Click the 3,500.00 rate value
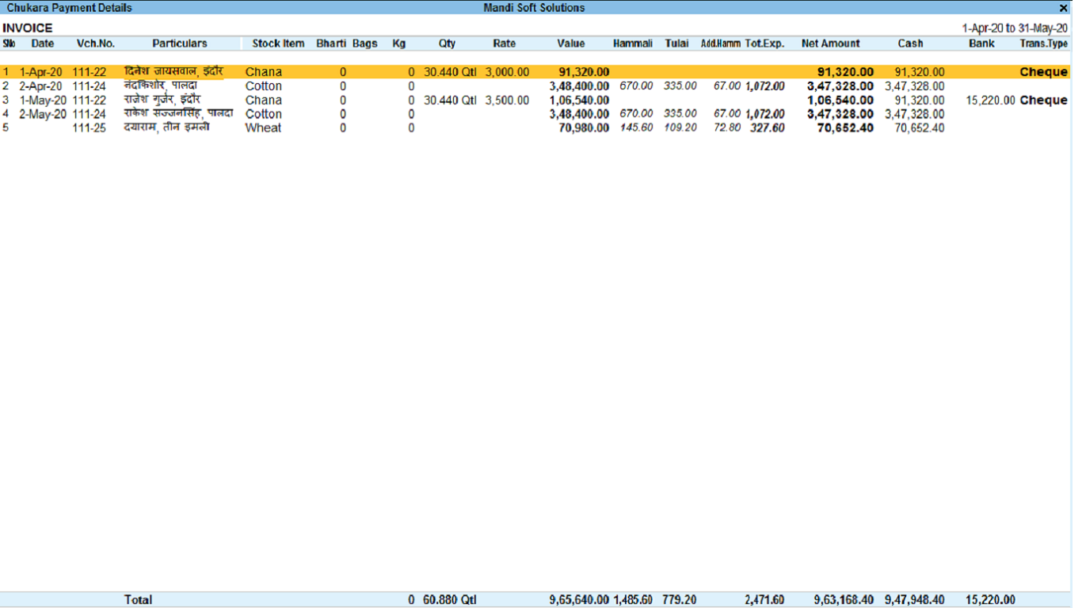Screen dimensions: 1082x608 click(x=507, y=101)
